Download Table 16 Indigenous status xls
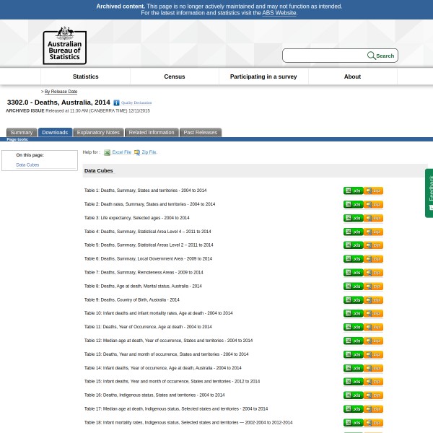 (x=353, y=395)
